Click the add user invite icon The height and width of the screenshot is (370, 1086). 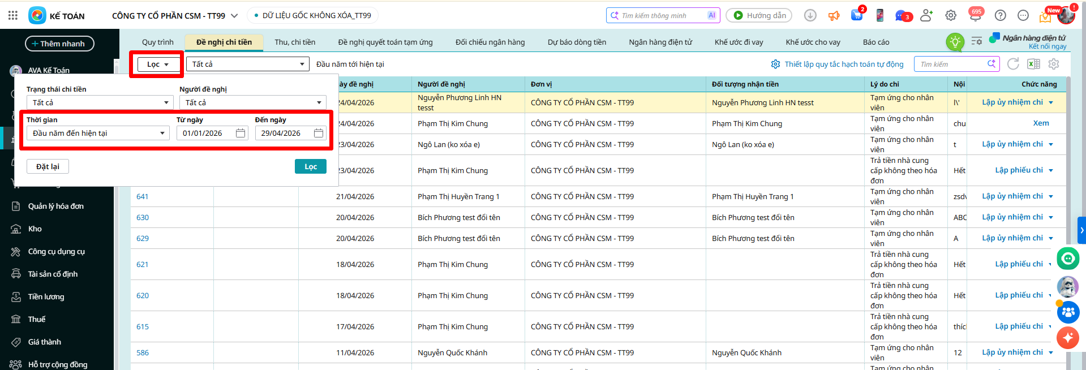pyautogui.click(x=926, y=16)
